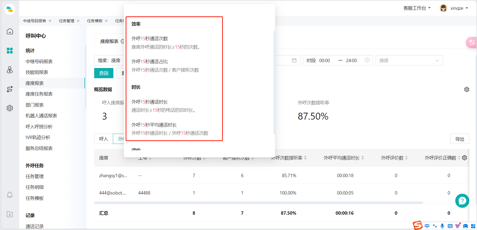The height and width of the screenshot is (230, 477).
Task: Select the 呼入 tab
Action: [104, 139]
